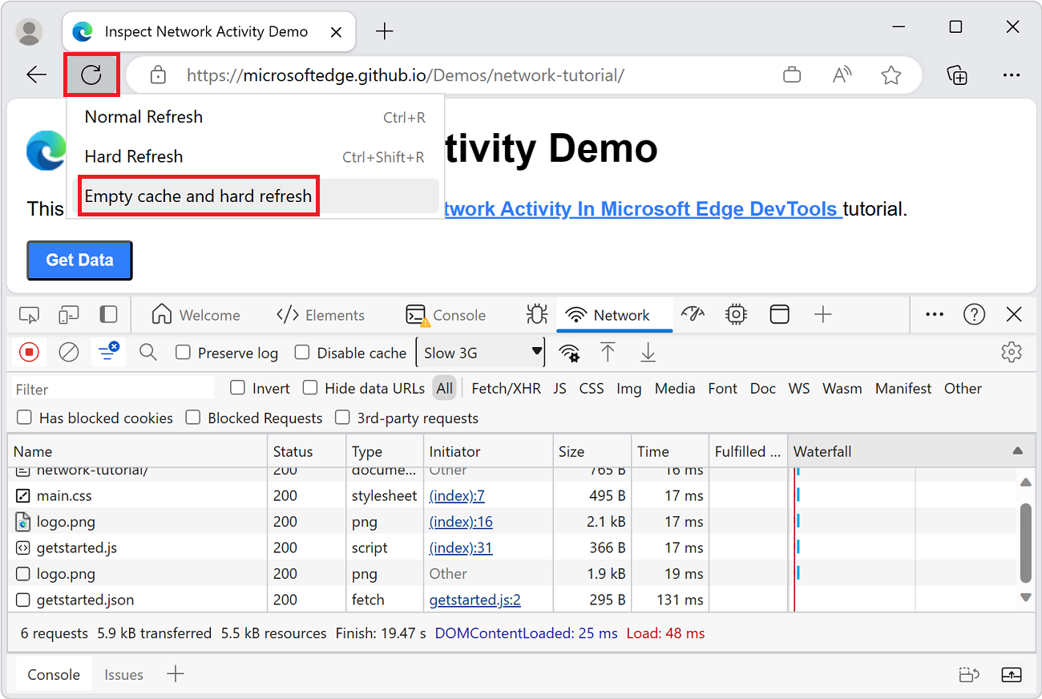The height and width of the screenshot is (699, 1042).
Task: Open browser Settings and more menu
Action: pyautogui.click(x=1011, y=75)
